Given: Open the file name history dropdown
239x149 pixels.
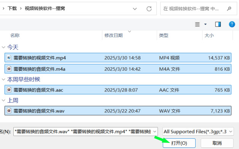Looking at the screenshot, I should 155,132.
